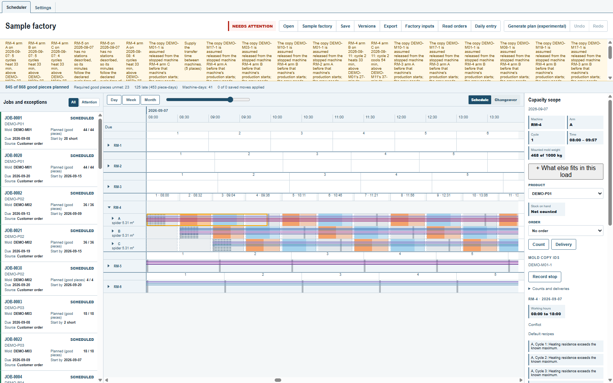The image size is (613, 383).
Task: Select the Day view
Action: coord(114,100)
